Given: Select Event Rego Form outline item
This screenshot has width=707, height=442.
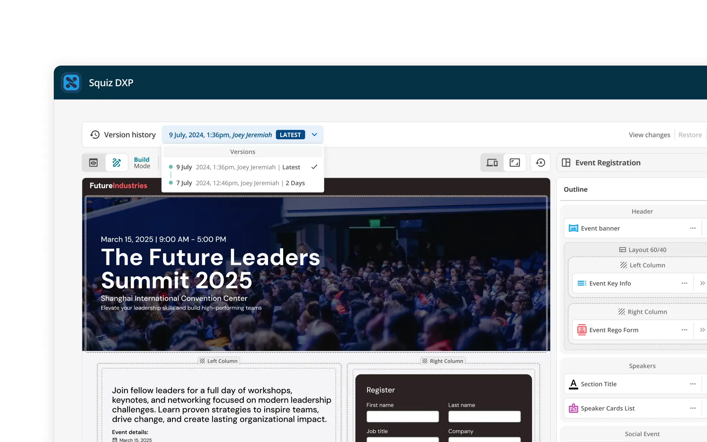Looking at the screenshot, I should (x=613, y=330).
